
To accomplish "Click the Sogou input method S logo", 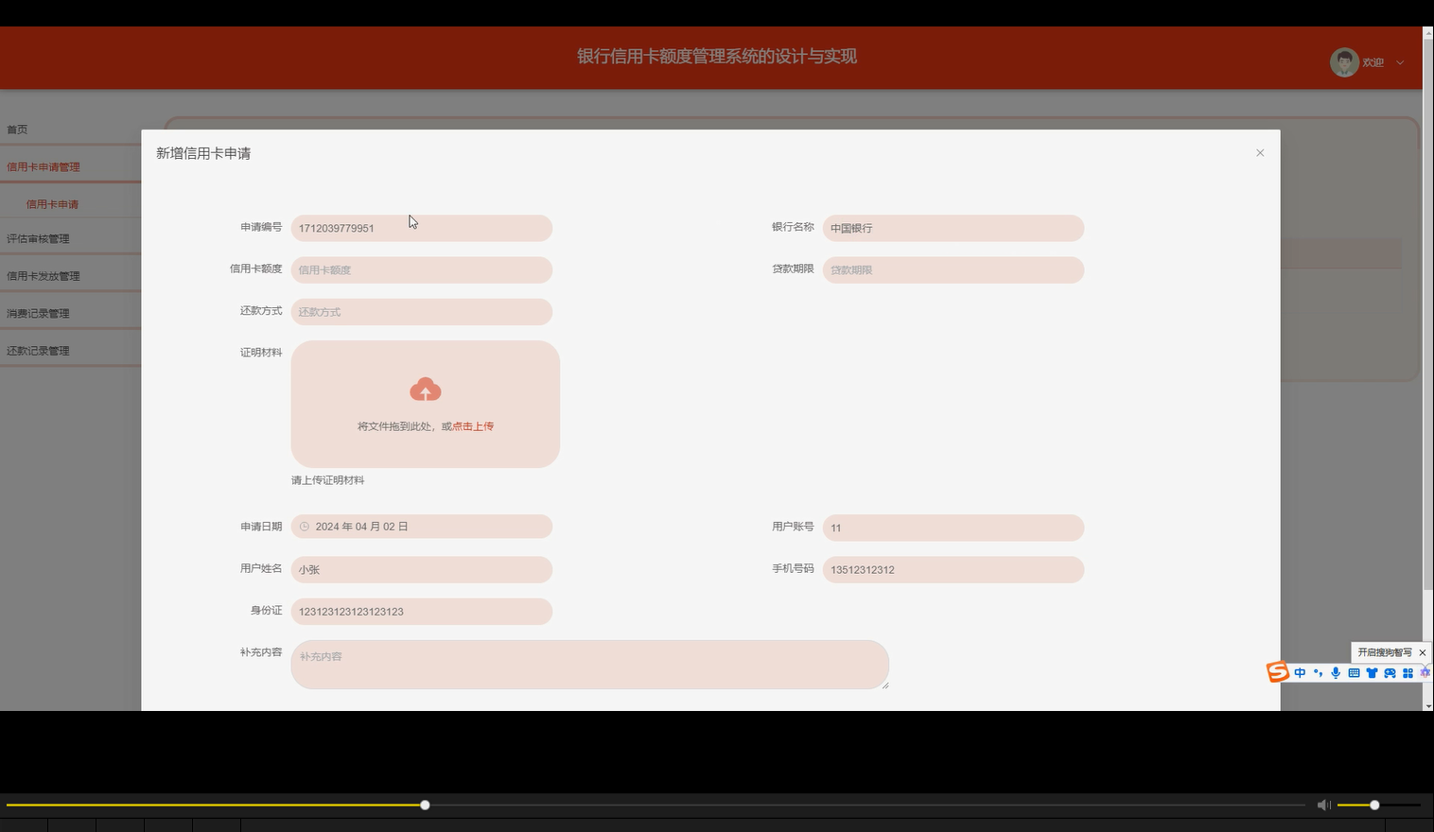I will pyautogui.click(x=1276, y=672).
